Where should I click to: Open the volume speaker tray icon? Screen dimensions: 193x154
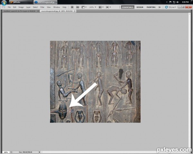tap(178, 2)
